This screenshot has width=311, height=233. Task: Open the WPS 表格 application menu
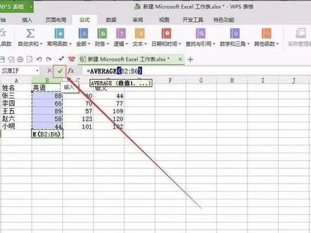pos(16,6)
